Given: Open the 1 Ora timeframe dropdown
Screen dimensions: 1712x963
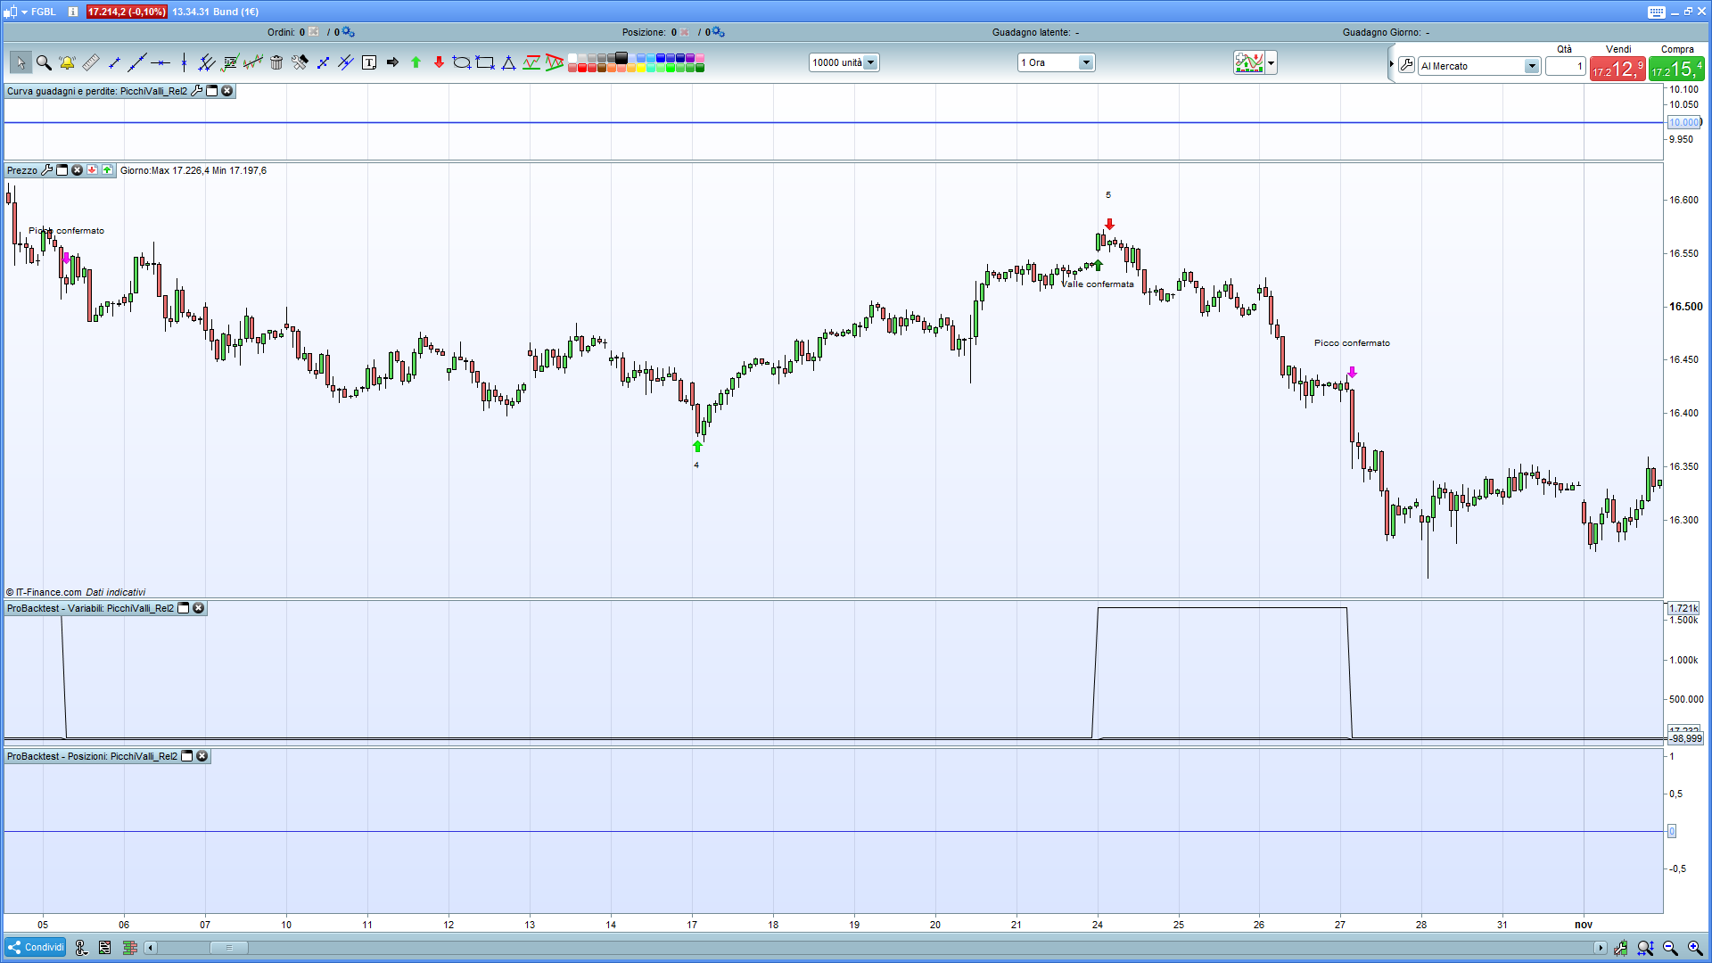Looking at the screenshot, I should 1085,62.
